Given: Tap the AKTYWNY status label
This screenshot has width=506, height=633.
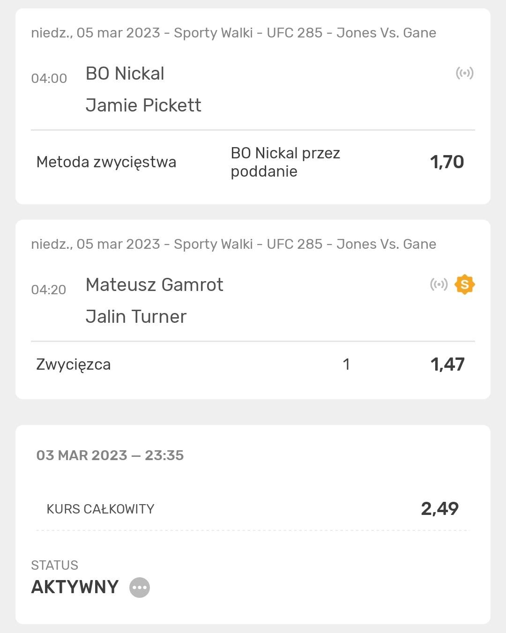Looking at the screenshot, I should [75, 587].
